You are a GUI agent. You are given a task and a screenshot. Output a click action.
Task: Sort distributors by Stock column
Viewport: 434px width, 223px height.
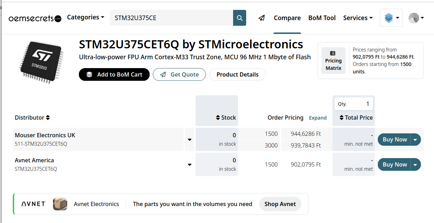point(226,117)
